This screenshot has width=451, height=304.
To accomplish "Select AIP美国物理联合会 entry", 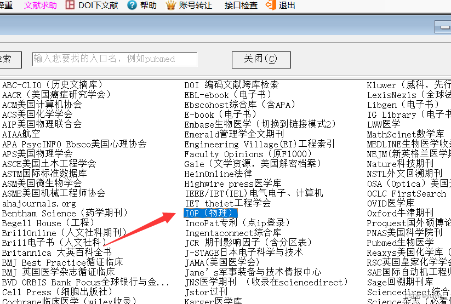I will [42, 124].
